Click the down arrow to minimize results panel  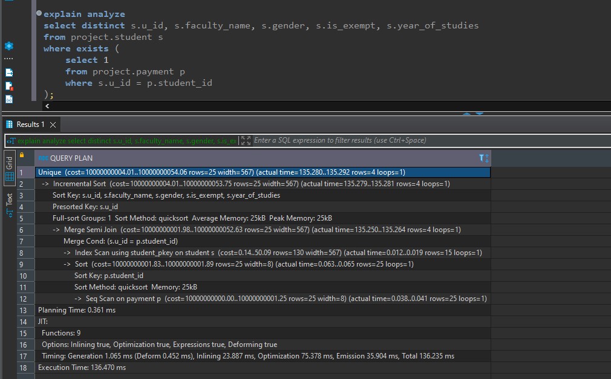[479, 112]
